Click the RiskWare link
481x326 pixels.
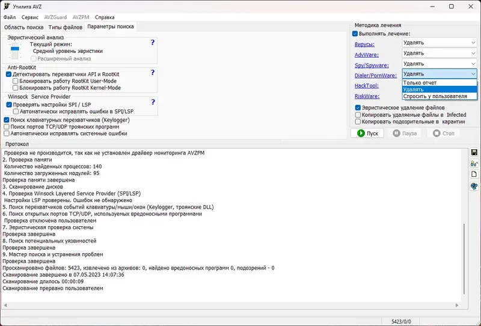pos(367,96)
